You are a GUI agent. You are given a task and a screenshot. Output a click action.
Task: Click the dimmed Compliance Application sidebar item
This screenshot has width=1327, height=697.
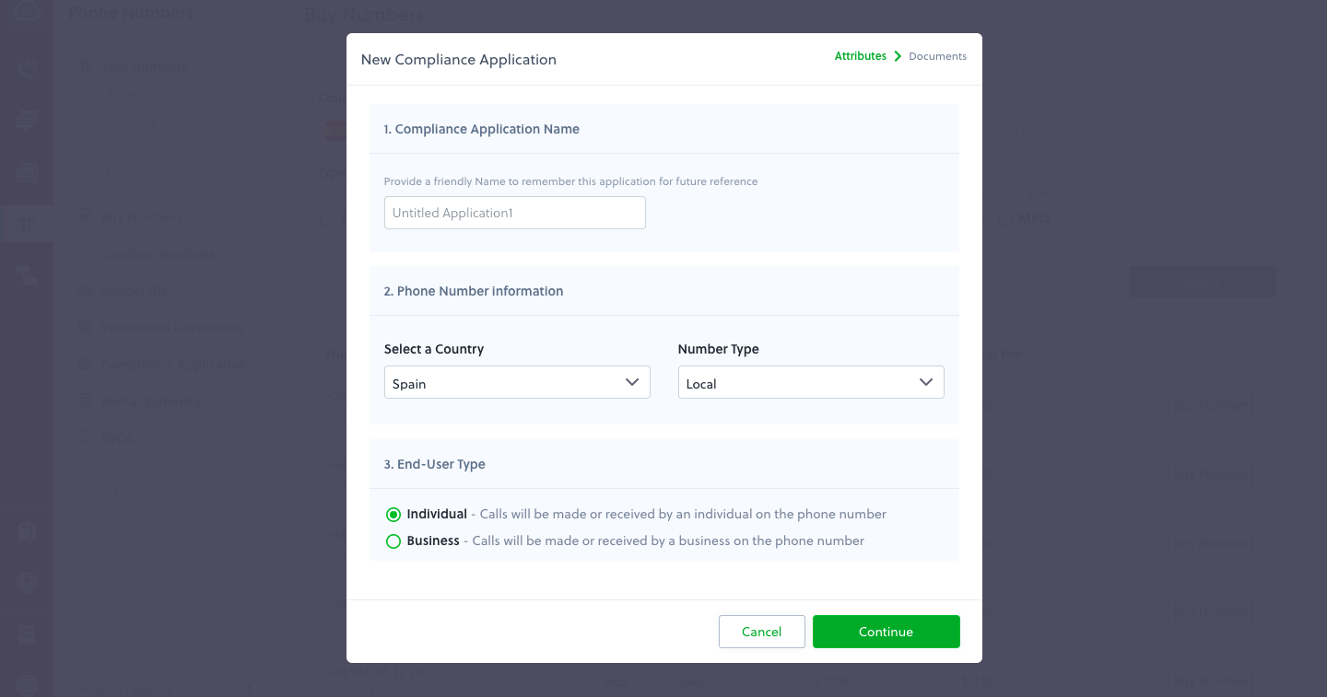point(174,365)
